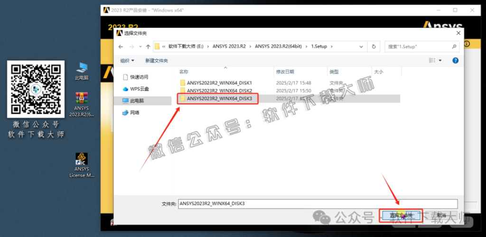
Task: Select WPS云盘 in navigation pane
Action: tap(139, 89)
